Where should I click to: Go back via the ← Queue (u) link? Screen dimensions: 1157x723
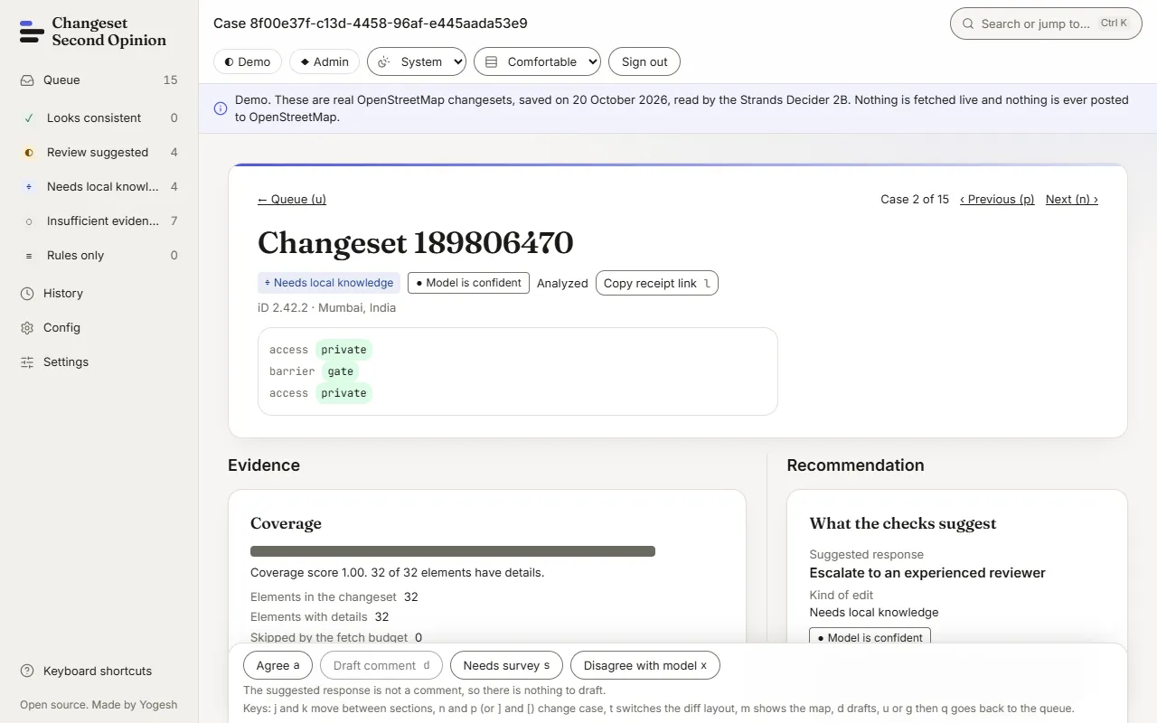[x=292, y=199]
